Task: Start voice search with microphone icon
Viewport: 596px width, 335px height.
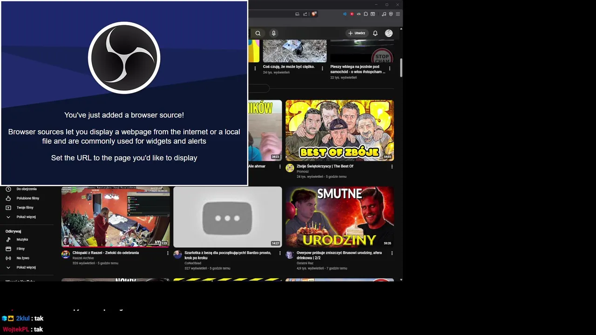Action: click(x=274, y=33)
